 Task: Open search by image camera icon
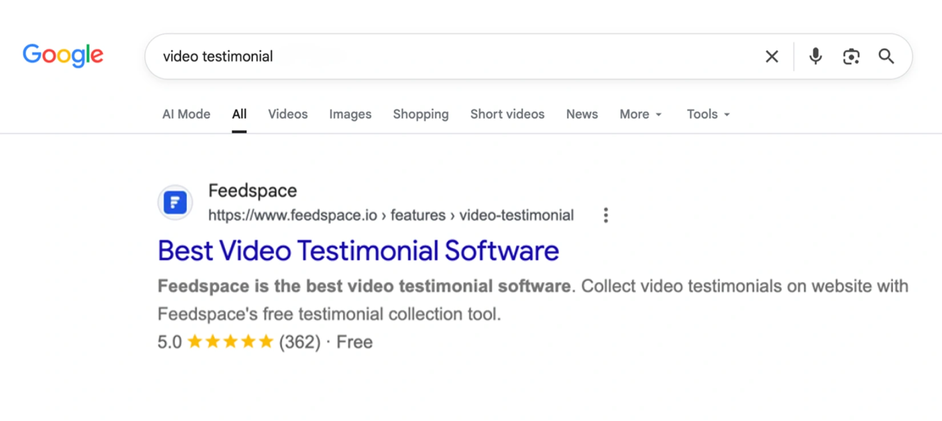coord(851,56)
